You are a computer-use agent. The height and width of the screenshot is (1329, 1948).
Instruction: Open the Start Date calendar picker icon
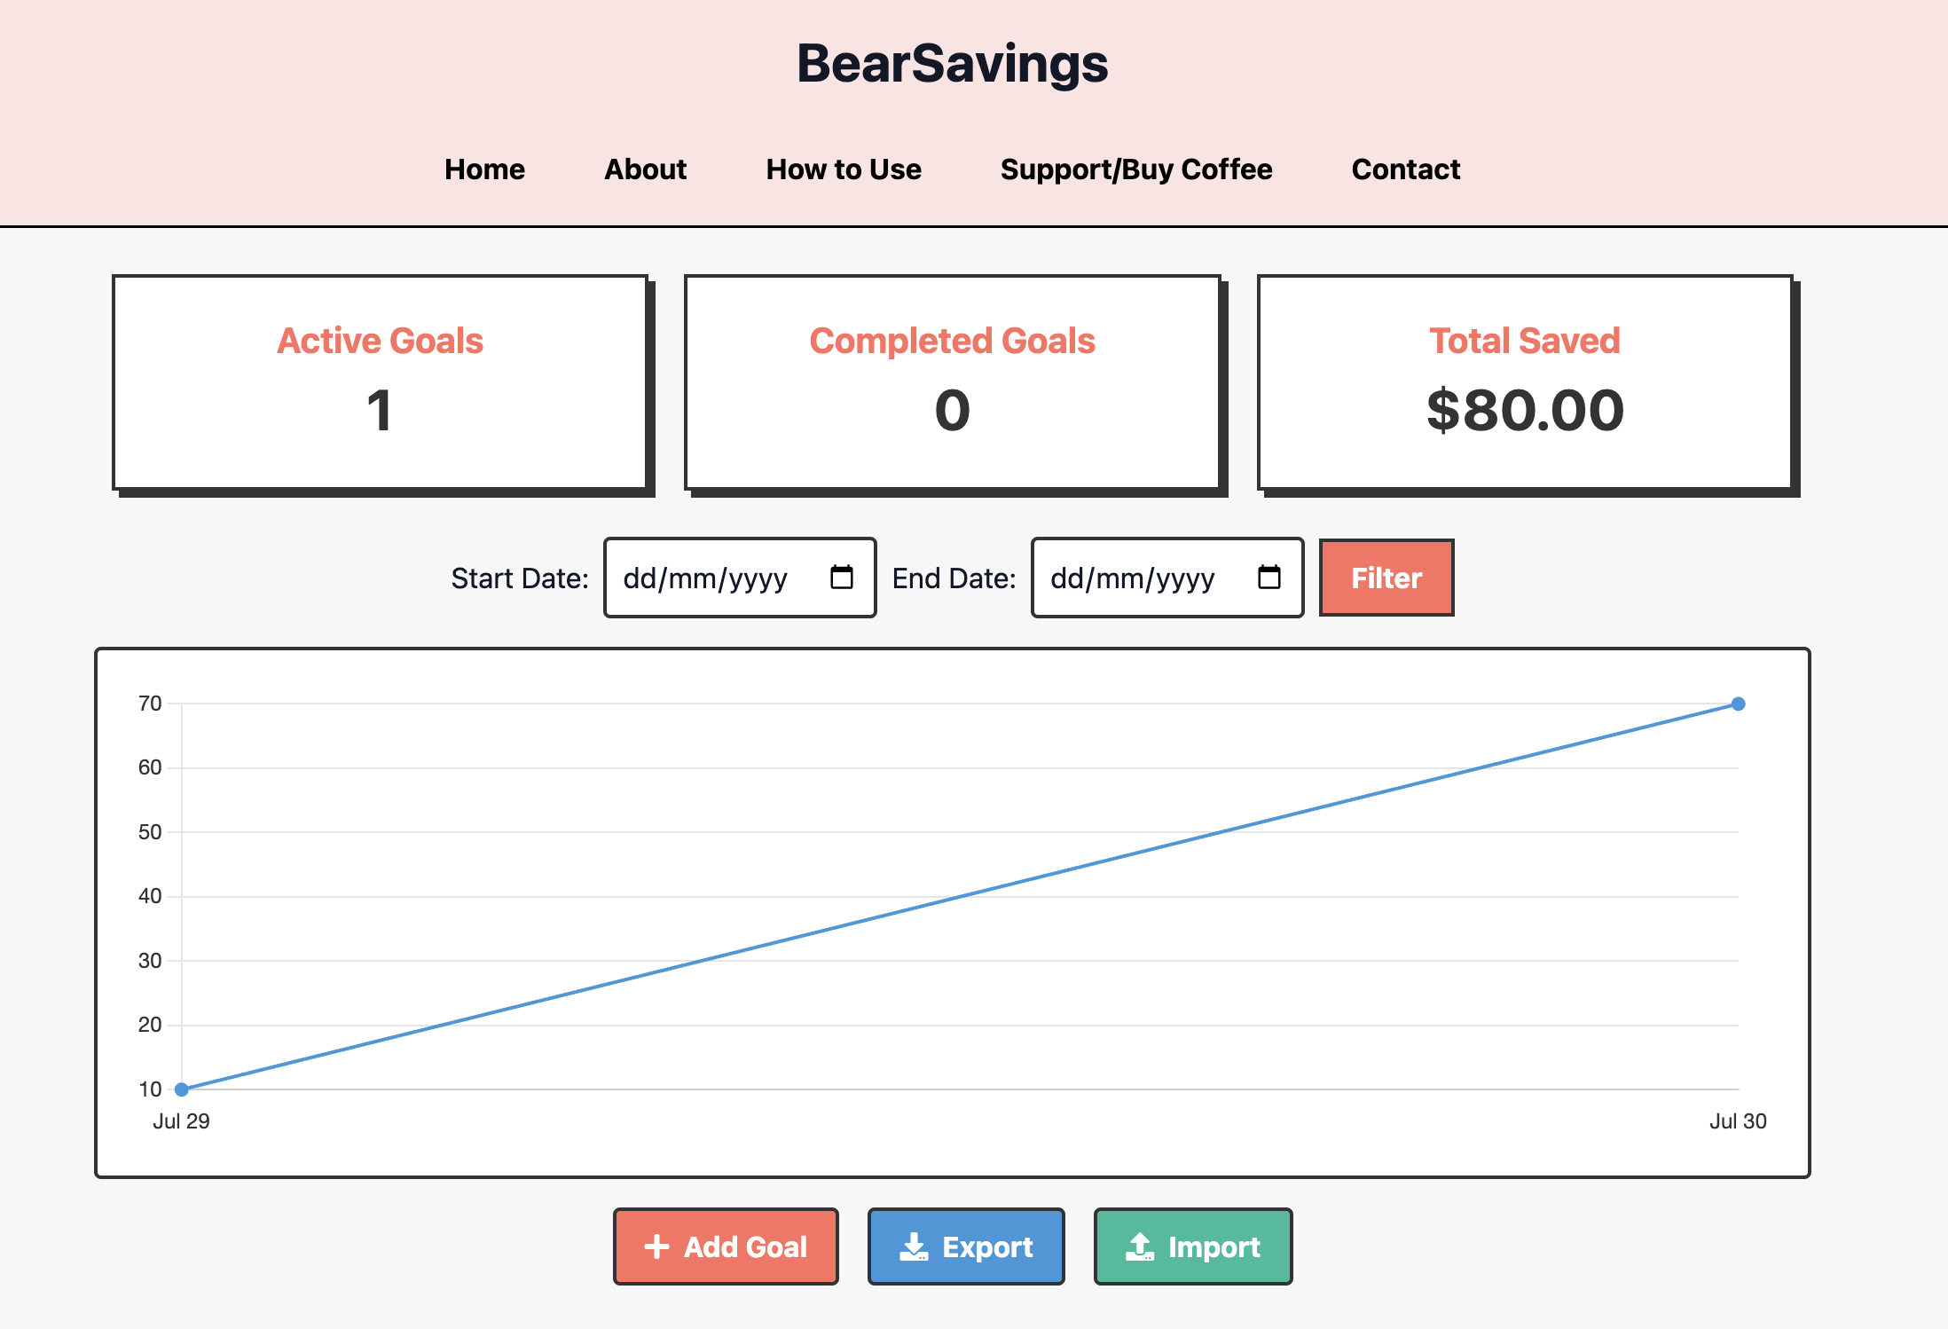841,578
